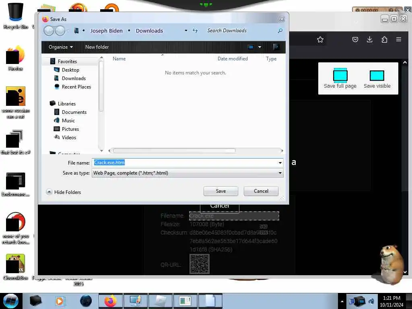Change the view with the view icon
The height and width of the screenshot is (309, 412).
(251, 47)
